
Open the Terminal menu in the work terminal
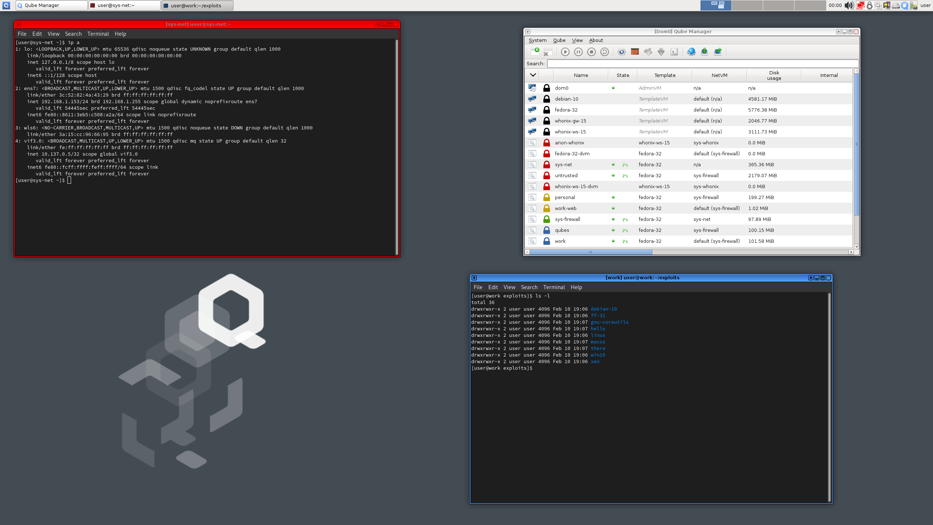(554, 287)
